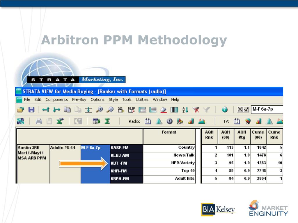Zoom out with the minus magnifier icon

tap(110, 109)
